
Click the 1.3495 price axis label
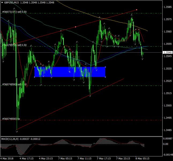pos(168,118)
